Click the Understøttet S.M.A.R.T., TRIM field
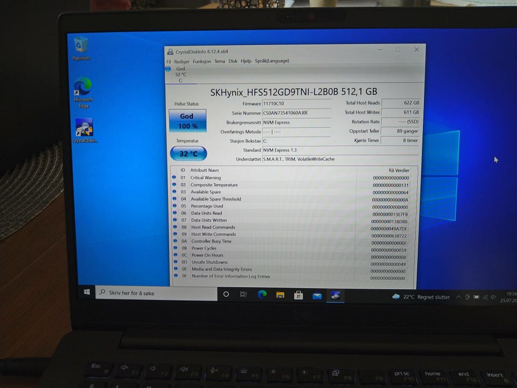This screenshot has width=517, height=388. (340, 159)
